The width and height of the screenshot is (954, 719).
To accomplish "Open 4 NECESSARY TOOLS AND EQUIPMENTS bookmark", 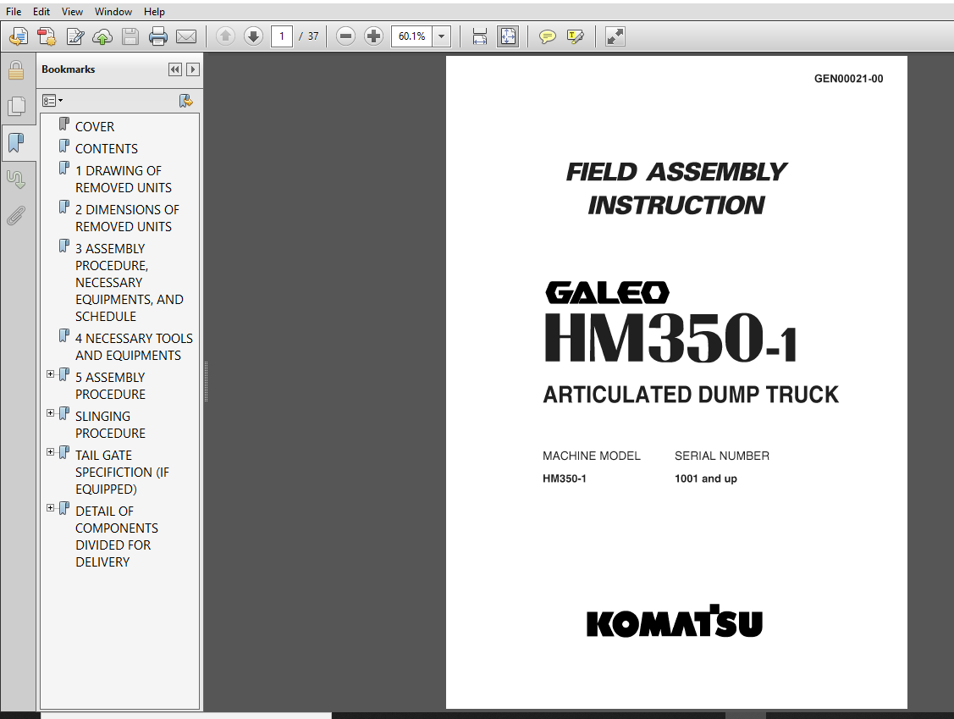I will coord(134,346).
